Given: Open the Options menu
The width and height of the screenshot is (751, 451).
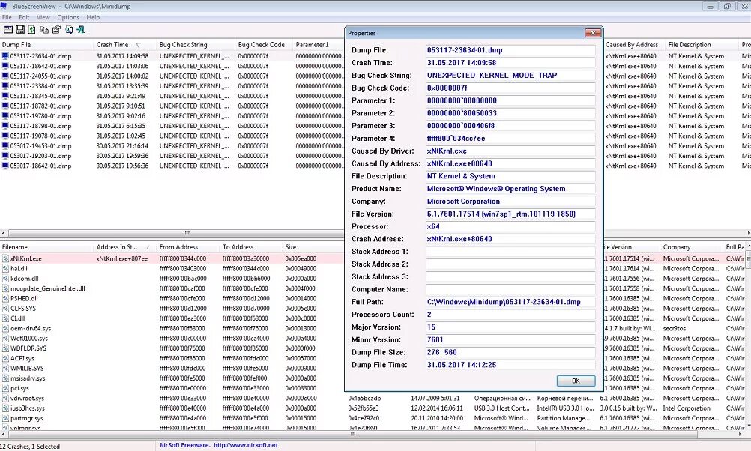Looking at the screenshot, I should click(x=68, y=17).
